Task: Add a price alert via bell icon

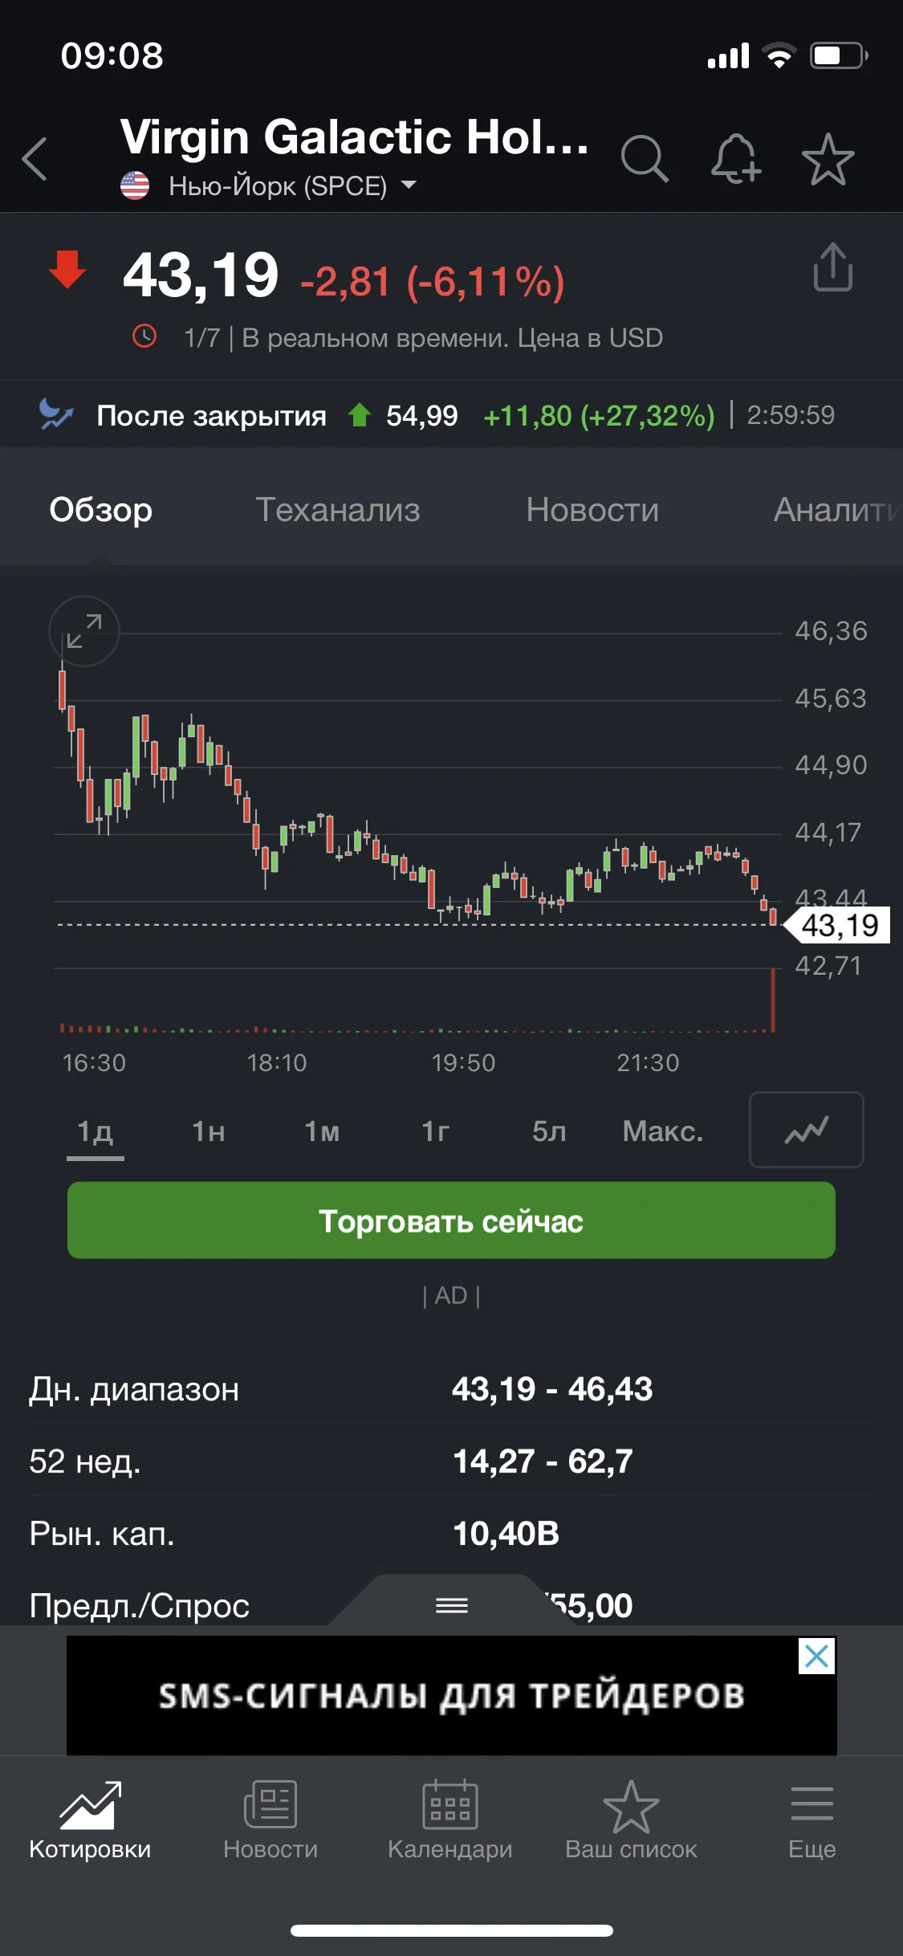Action: [x=736, y=158]
